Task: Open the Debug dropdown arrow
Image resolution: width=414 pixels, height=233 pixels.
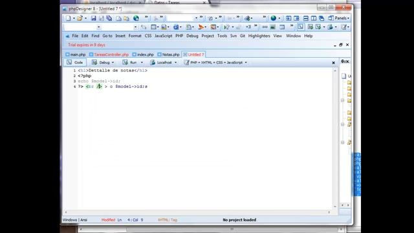Action: (x=113, y=63)
